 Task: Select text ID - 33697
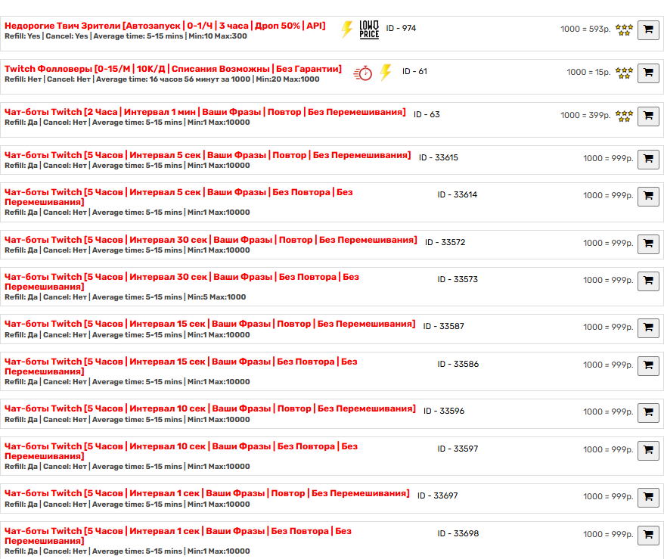coord(437,496)
